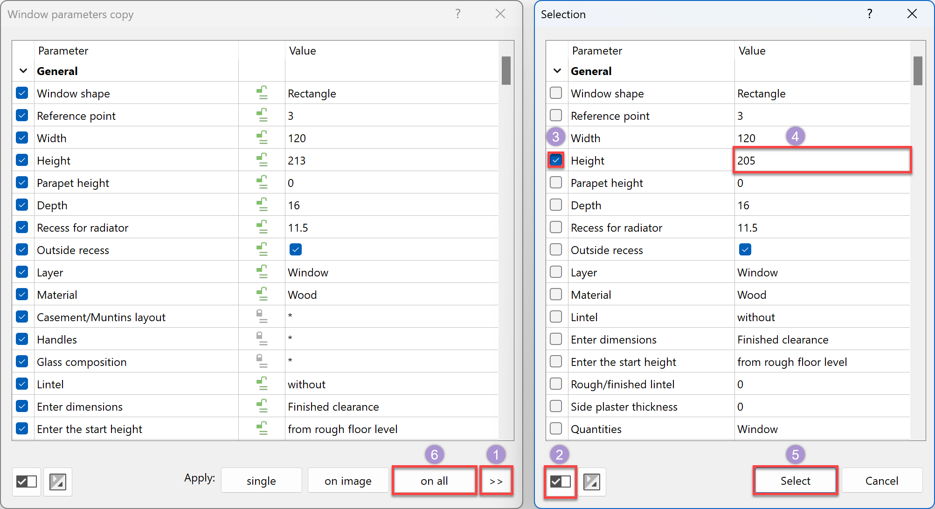Click the padlock icon on the Handles row
This screenshot has height=509, width=935.
(262, 338)
